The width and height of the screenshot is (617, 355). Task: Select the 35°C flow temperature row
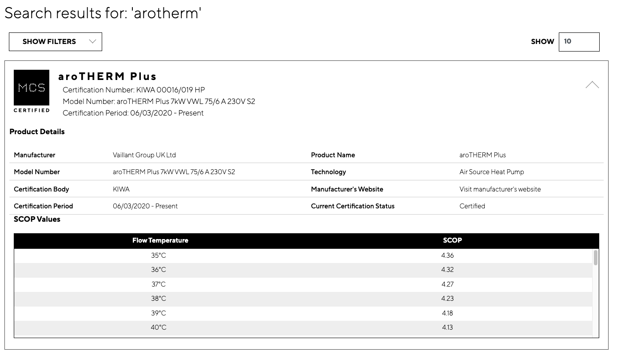[x=303, y=255]
